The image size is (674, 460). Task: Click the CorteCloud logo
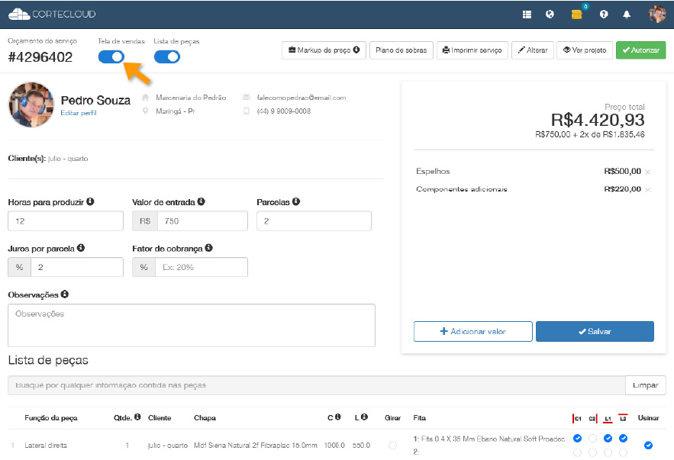click(52, 14)
